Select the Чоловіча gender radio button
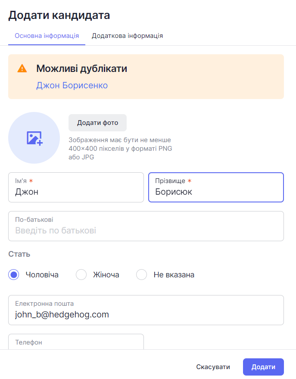Viewport: 296px width, 379px height. pyautogui.click(x=14, y=275)
